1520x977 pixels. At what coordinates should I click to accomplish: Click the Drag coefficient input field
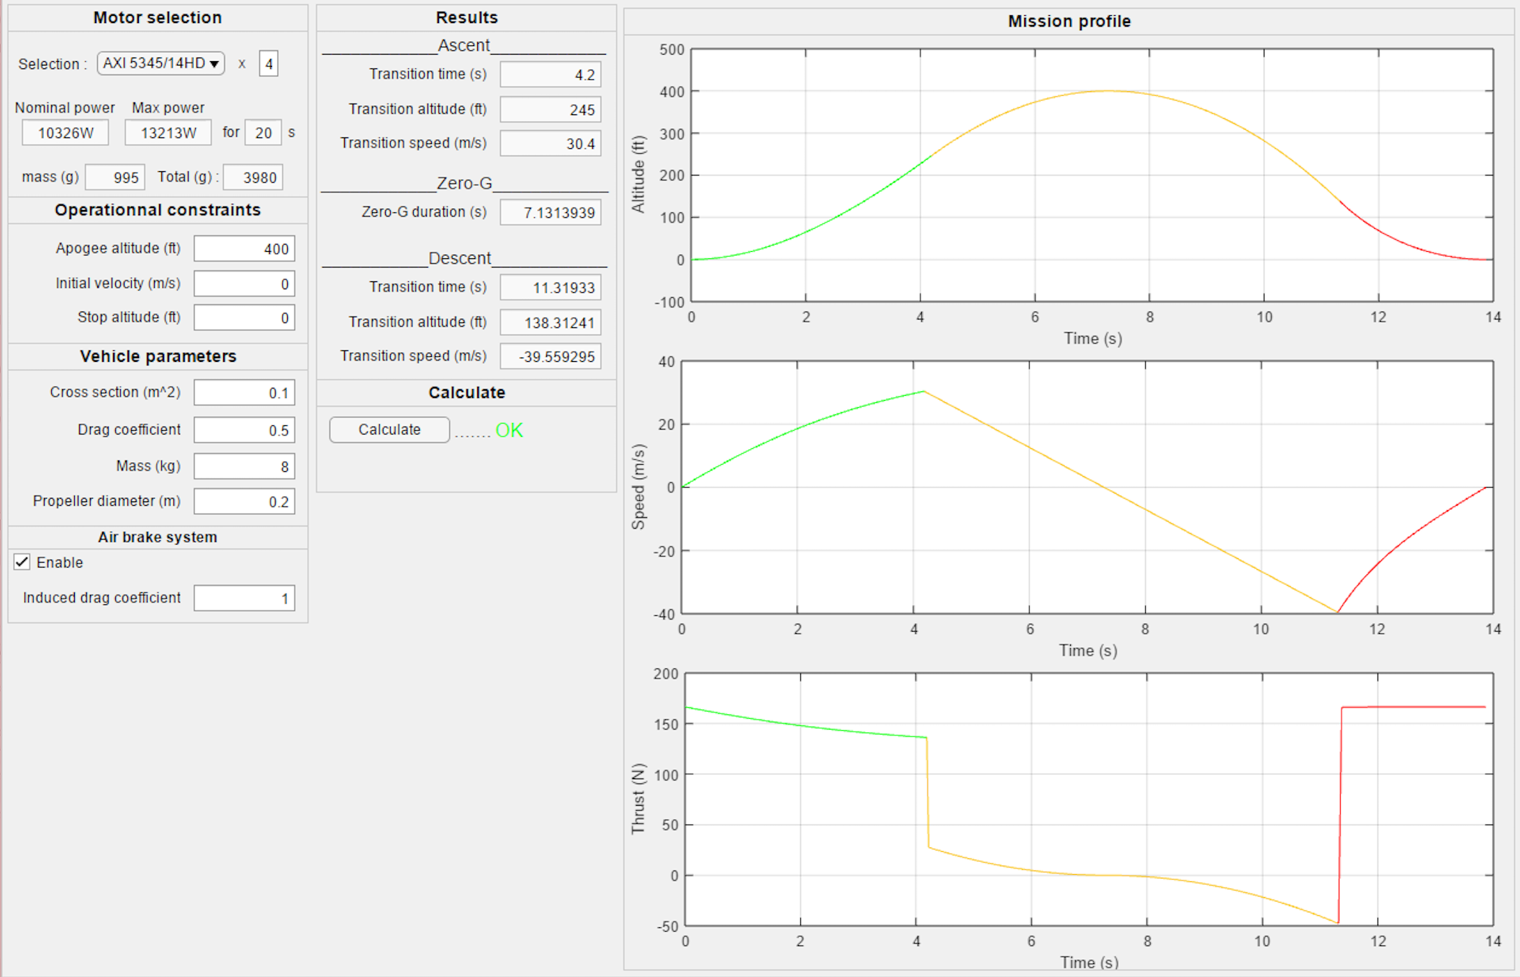(244, 430)
